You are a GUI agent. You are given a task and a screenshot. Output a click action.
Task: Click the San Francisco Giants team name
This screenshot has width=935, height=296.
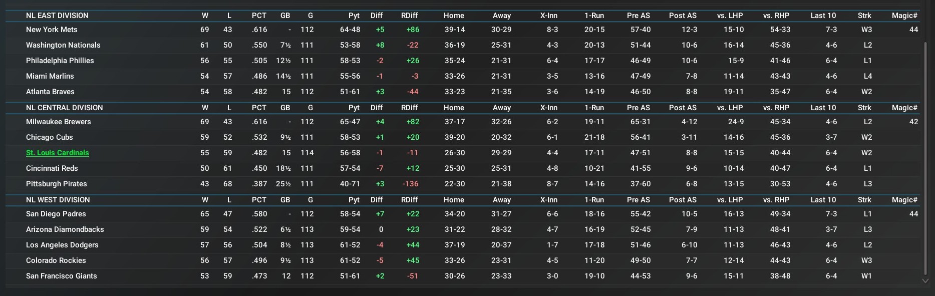pos(62,276)
